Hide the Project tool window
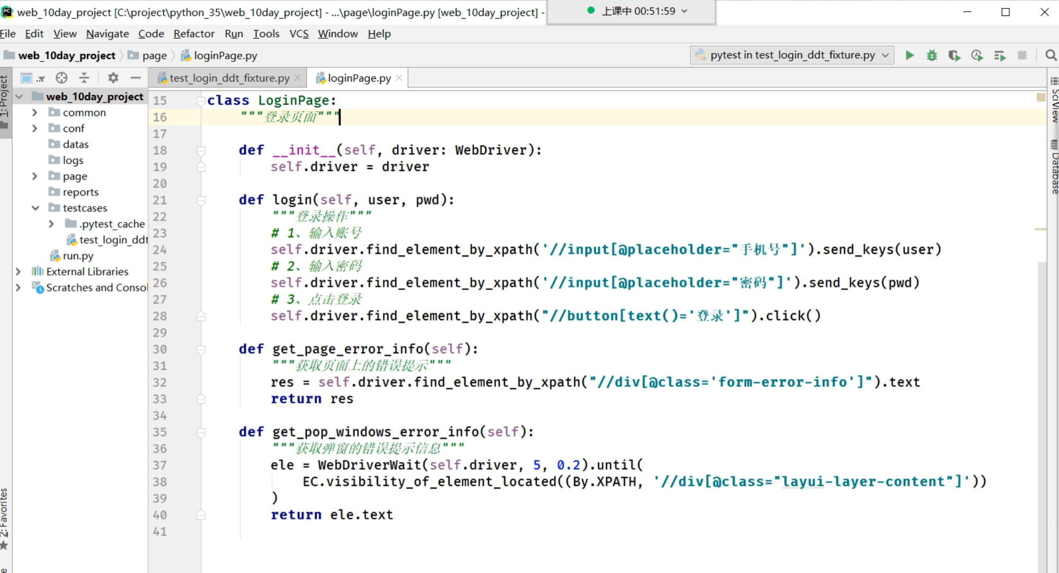Screen dimensions: 1059x573 coord(136,78)
